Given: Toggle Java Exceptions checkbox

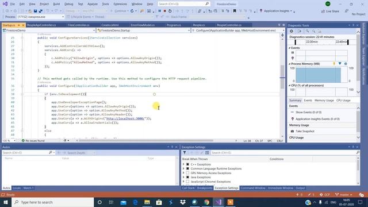Looking at the screenshot, I should pyautogui.click(x=187, y=177).
